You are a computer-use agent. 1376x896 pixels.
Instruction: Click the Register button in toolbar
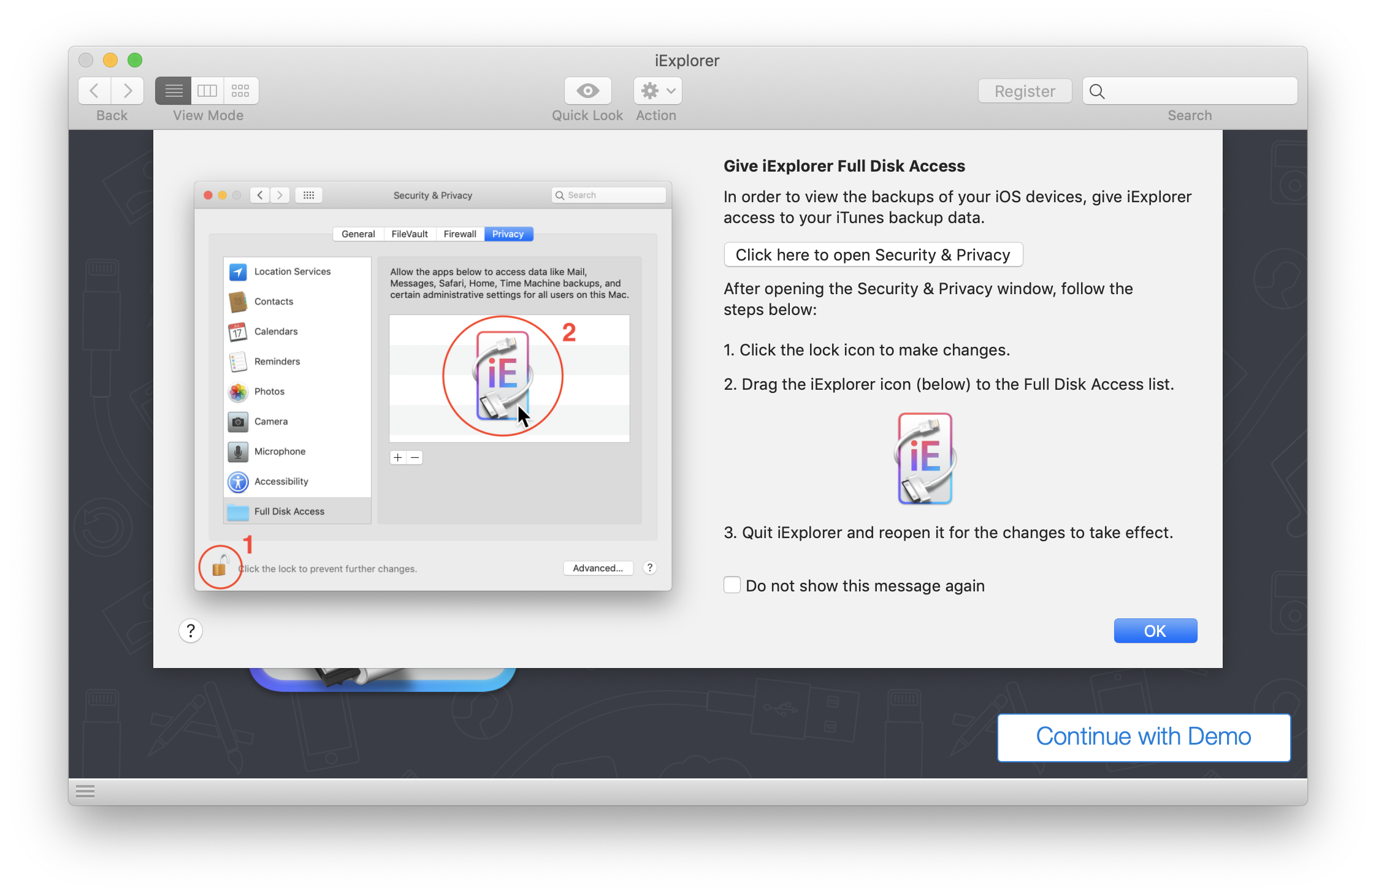(x=1025, y=91)
